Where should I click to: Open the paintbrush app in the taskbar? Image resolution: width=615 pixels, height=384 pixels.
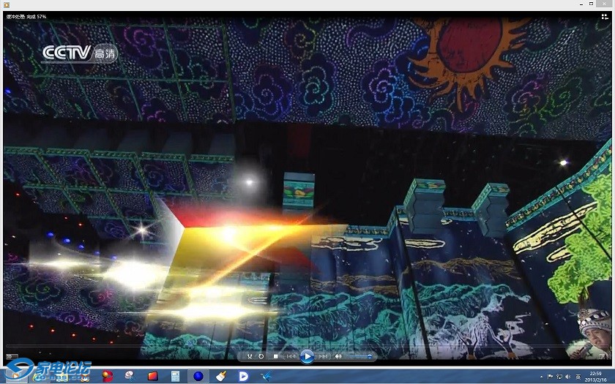[221, 377]
